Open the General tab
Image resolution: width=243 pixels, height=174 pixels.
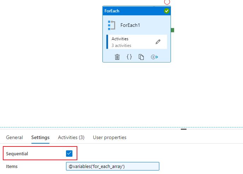[14, 137]
